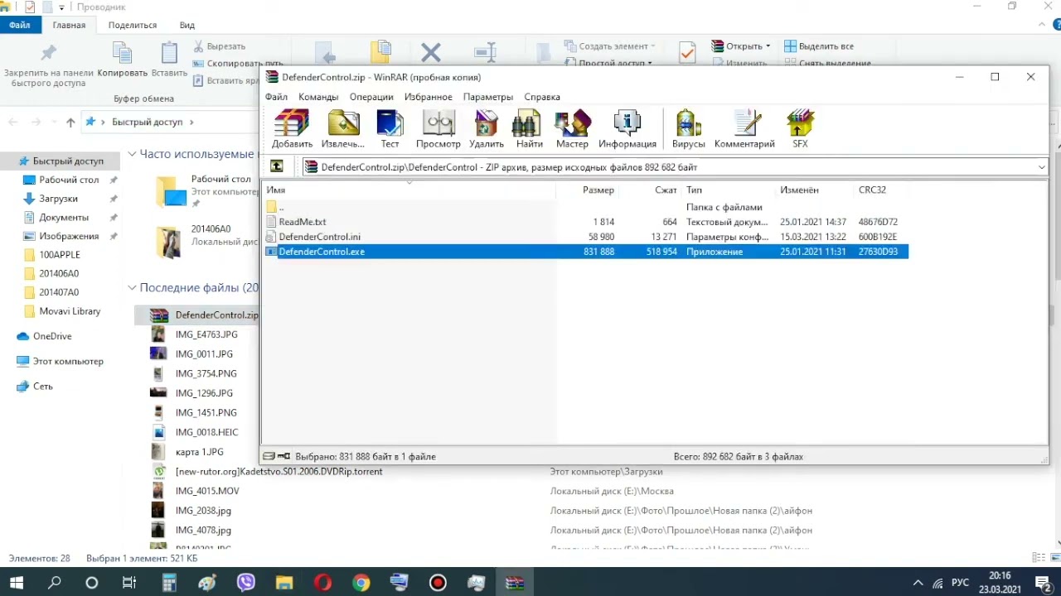The height and width of the screenshot is (596, 1061).
Task: Open the Просмотр viewer tool
Action: (438, 129)
